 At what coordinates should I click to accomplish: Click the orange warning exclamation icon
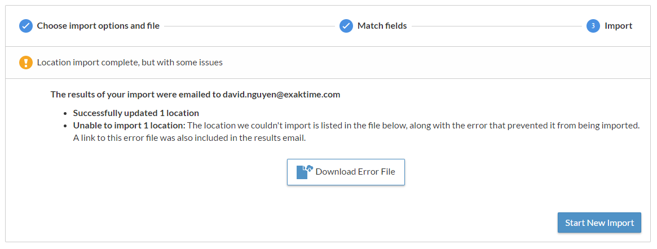(x=26, y=62)
